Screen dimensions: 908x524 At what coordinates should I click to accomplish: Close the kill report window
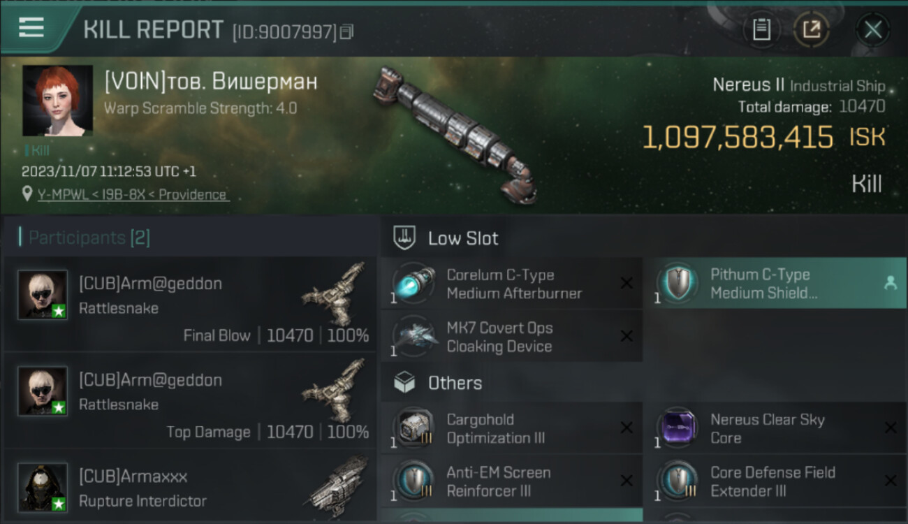872,29
